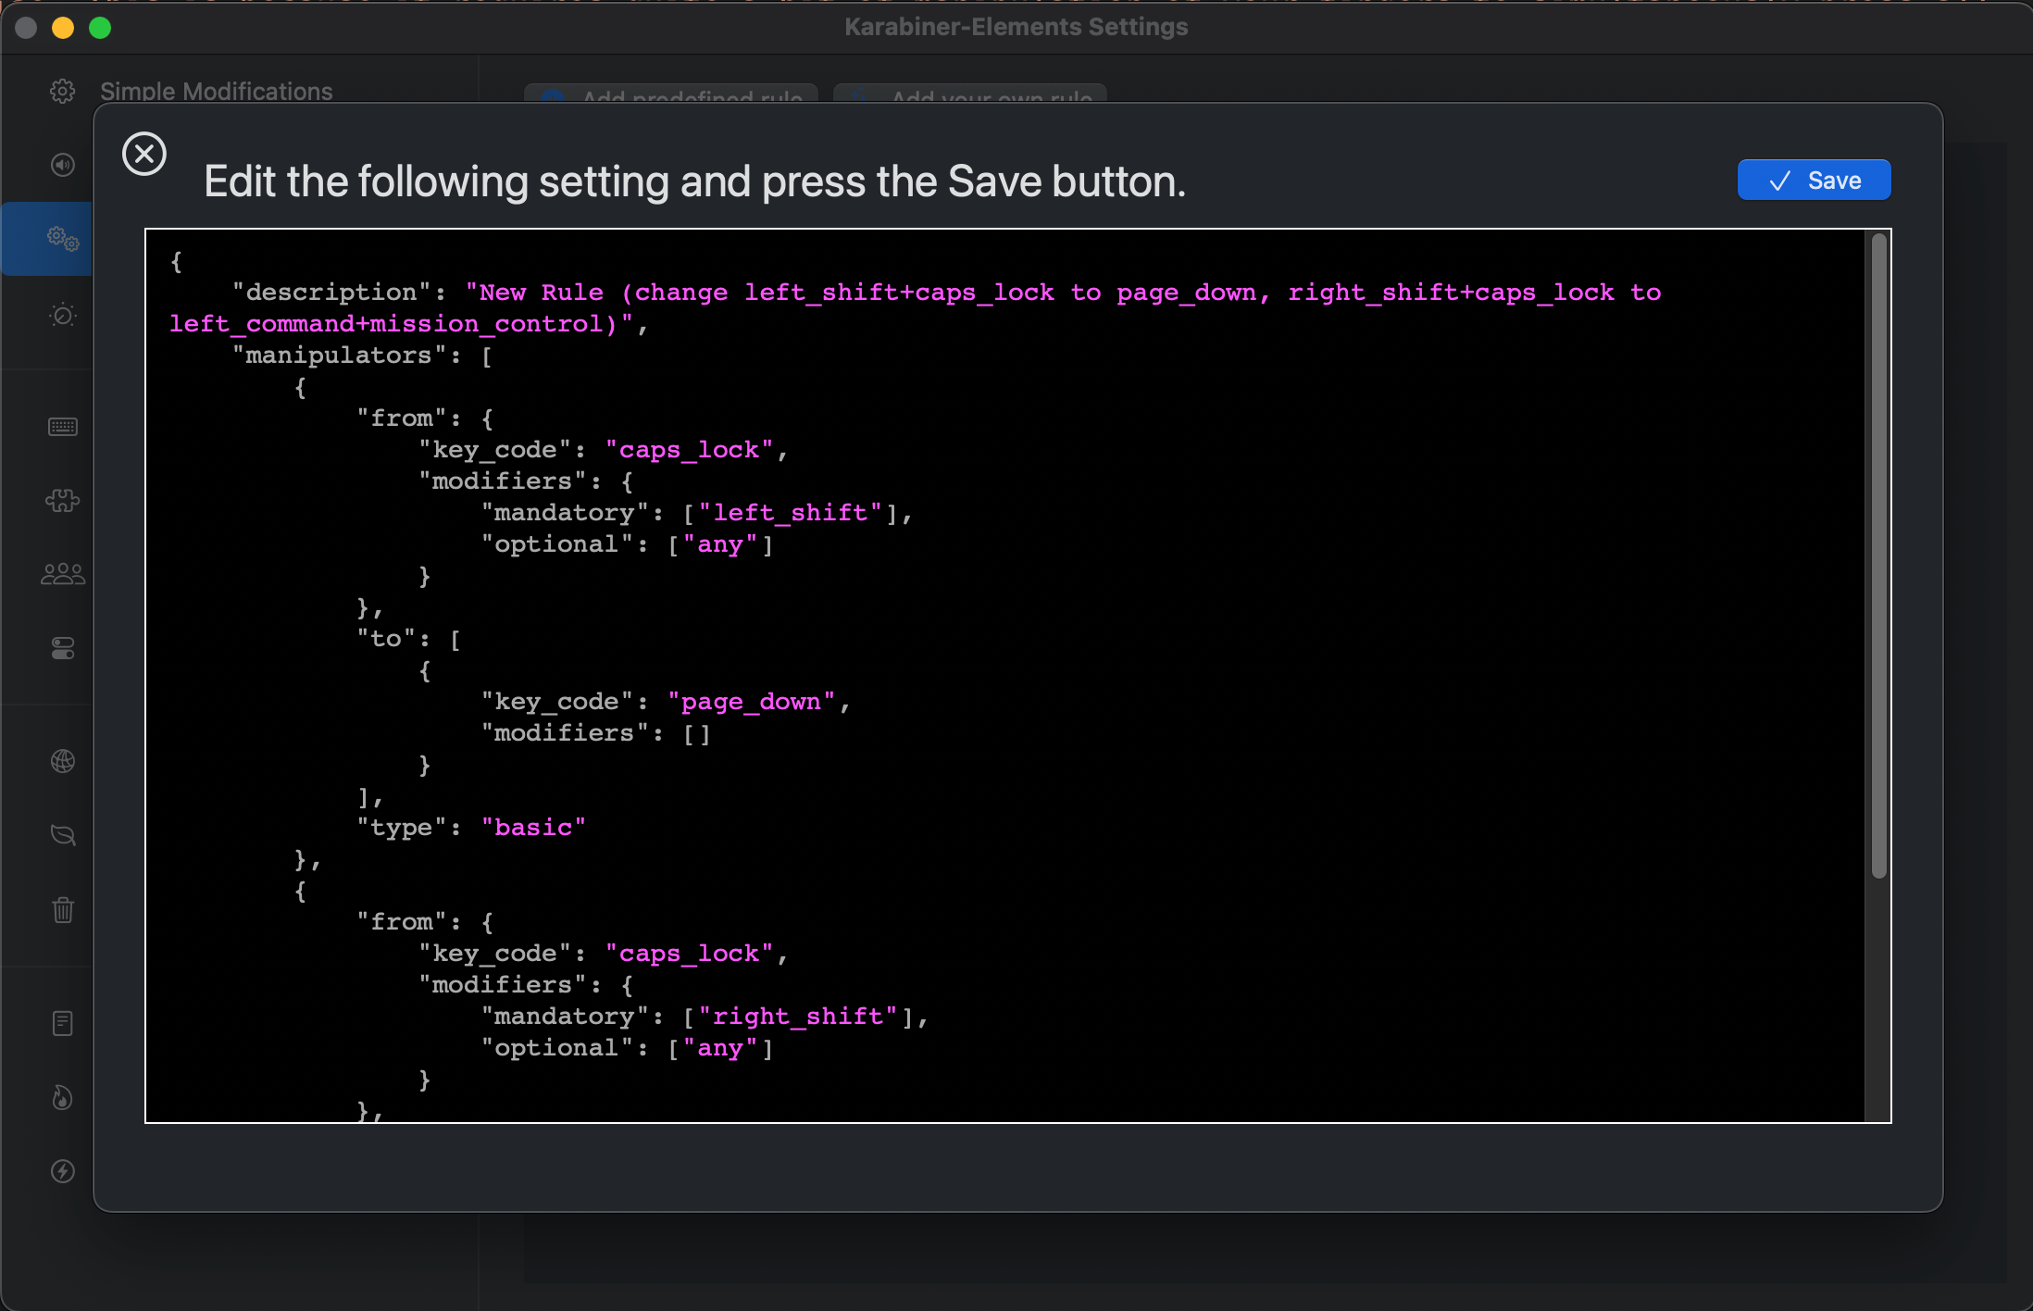Select Complex Modifications gears icon in sidebar

[63, 239]
